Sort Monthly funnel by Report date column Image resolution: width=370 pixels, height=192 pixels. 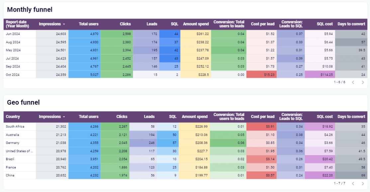(x=18, y=24)
